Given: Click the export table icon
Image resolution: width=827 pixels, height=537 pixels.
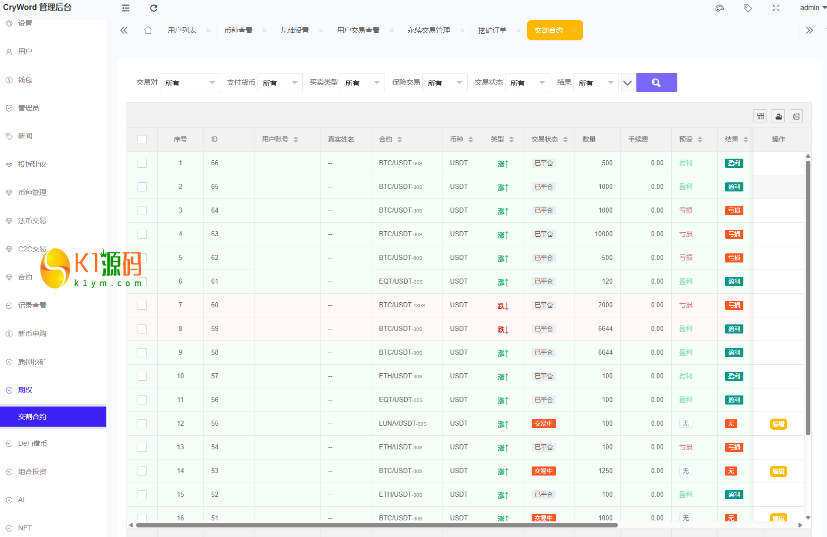Looking at the screenshot, I should [x=779, y=116].
